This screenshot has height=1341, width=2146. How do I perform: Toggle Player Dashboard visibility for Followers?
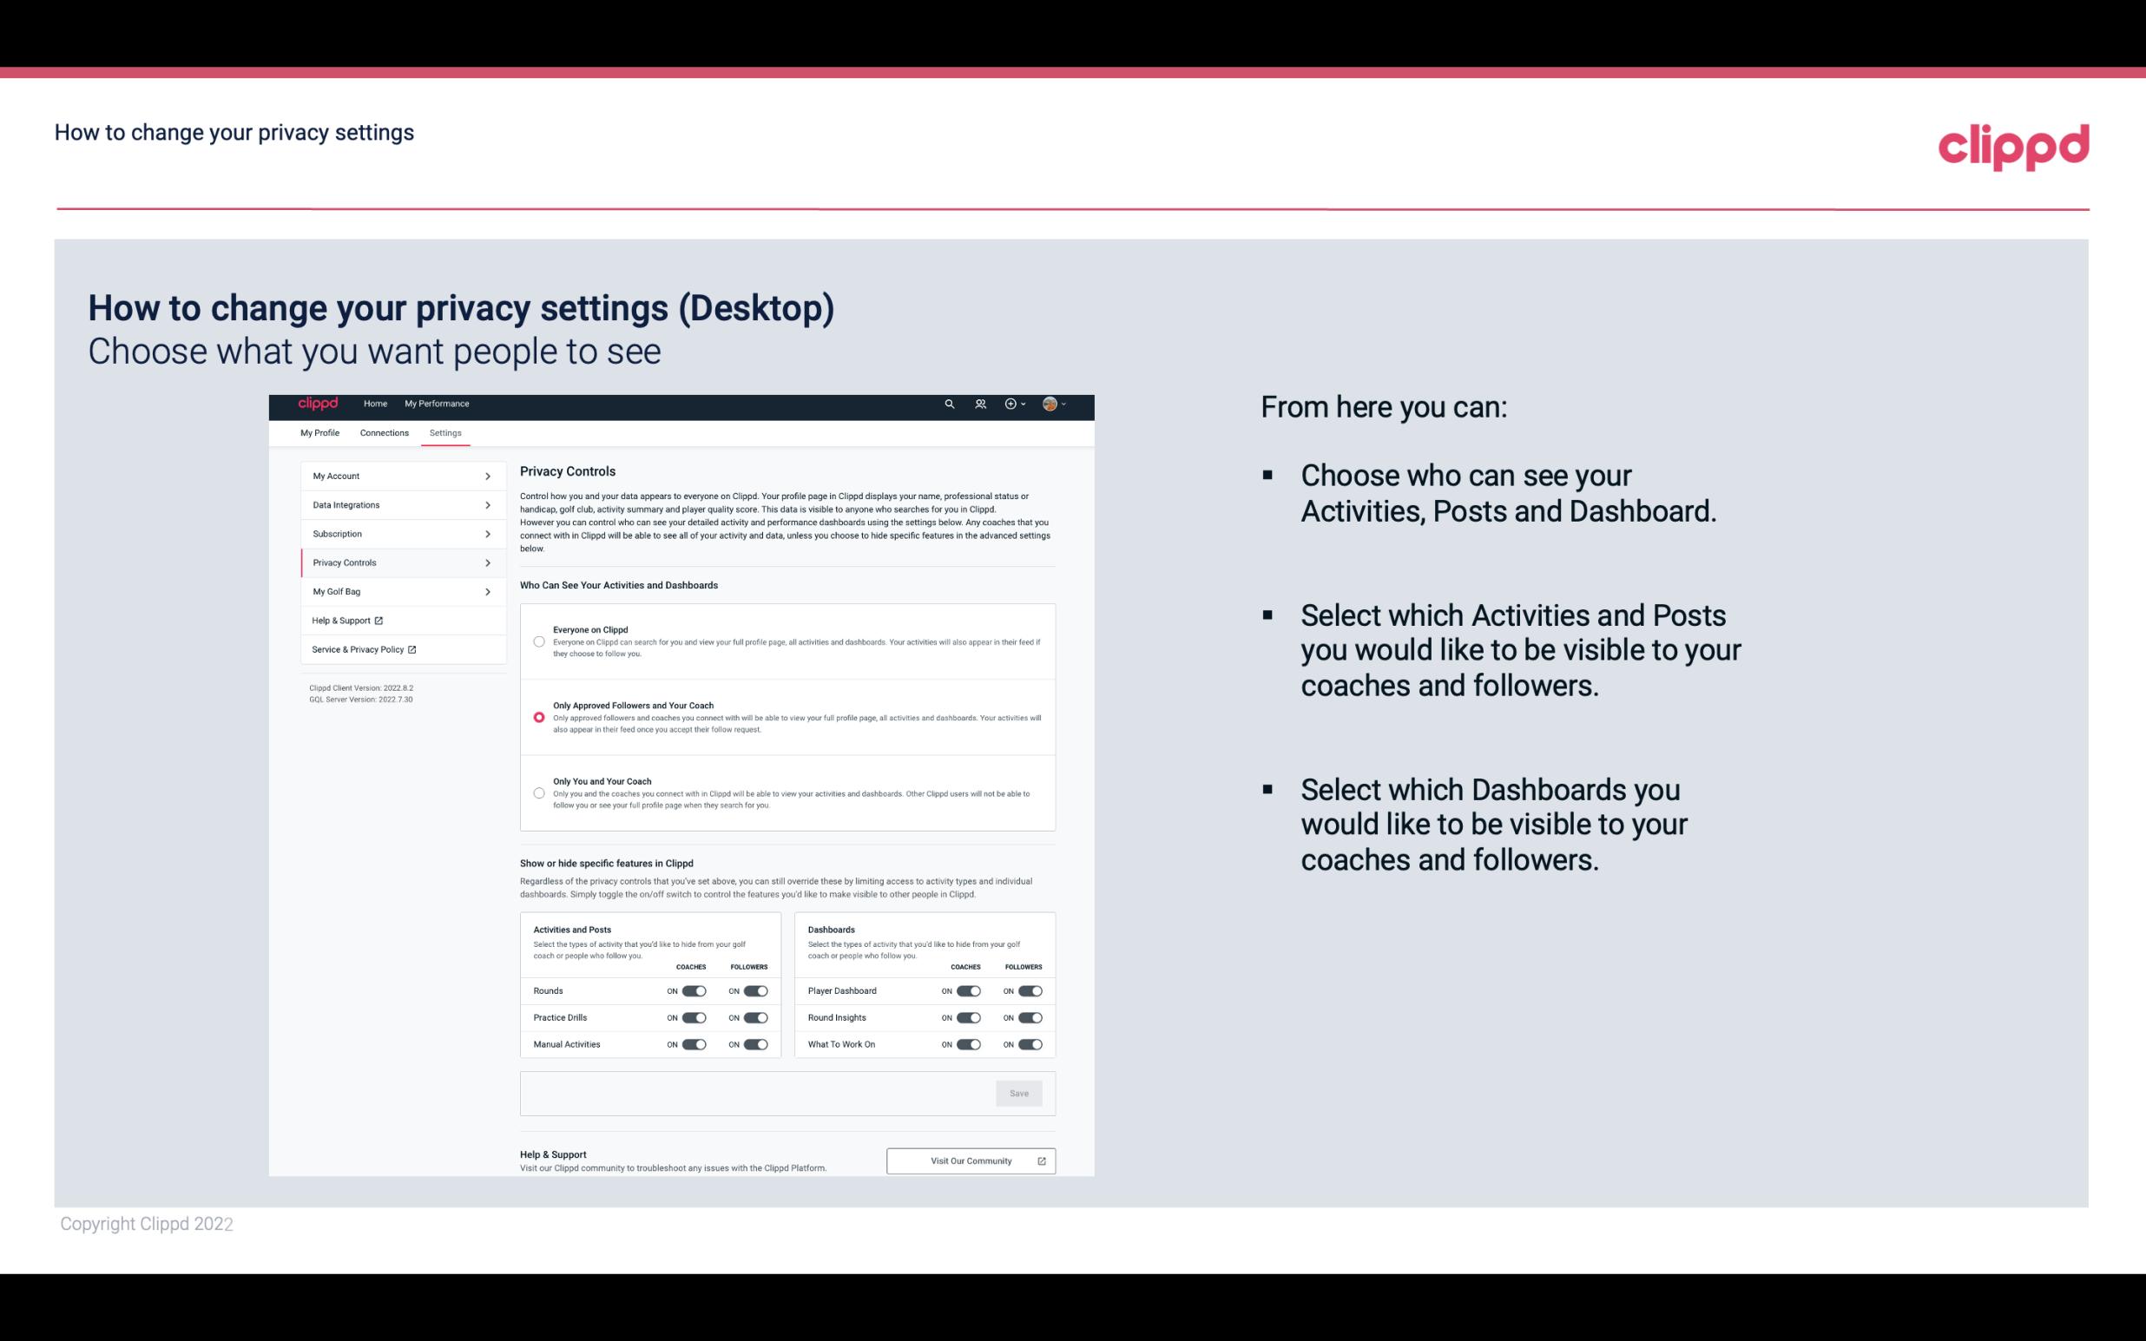click(1029, 990)
